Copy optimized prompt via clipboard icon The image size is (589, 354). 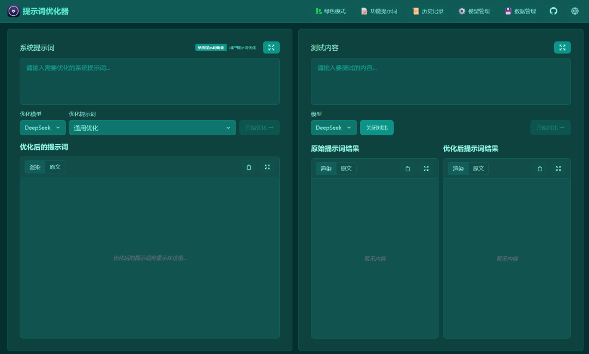coord(249,167)
